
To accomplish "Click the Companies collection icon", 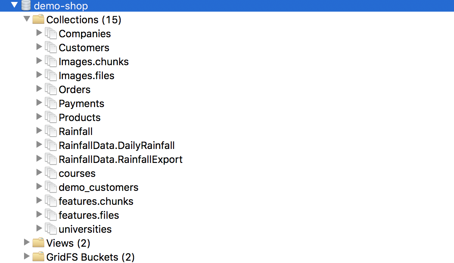I will pos(51,33).
